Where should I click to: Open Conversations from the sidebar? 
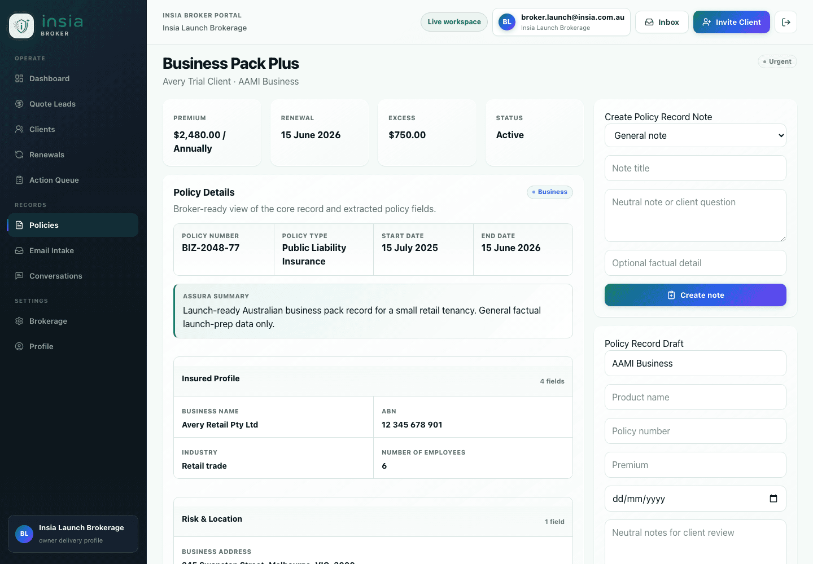point(73,276)
